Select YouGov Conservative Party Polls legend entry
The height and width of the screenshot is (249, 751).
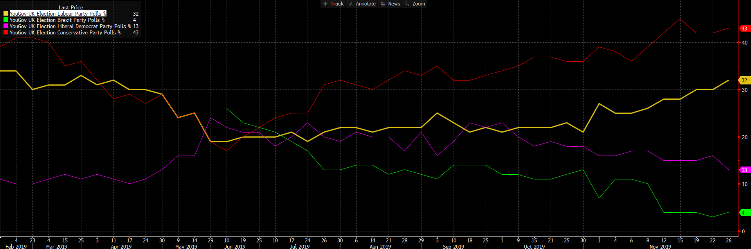65,32
